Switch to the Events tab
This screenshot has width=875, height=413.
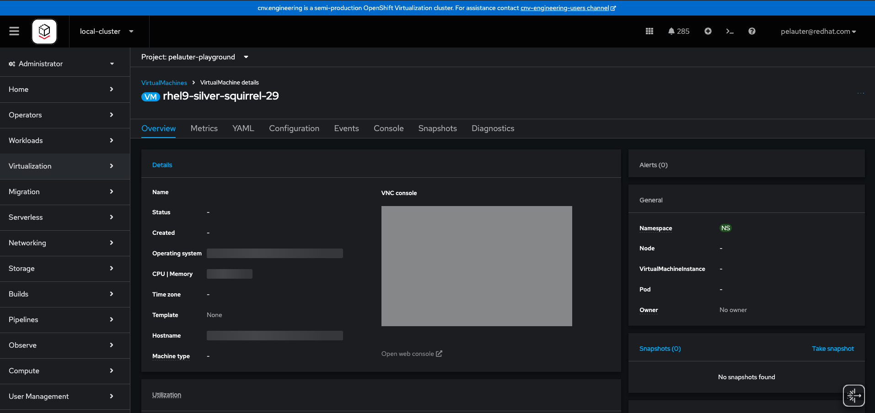[347, 128]
